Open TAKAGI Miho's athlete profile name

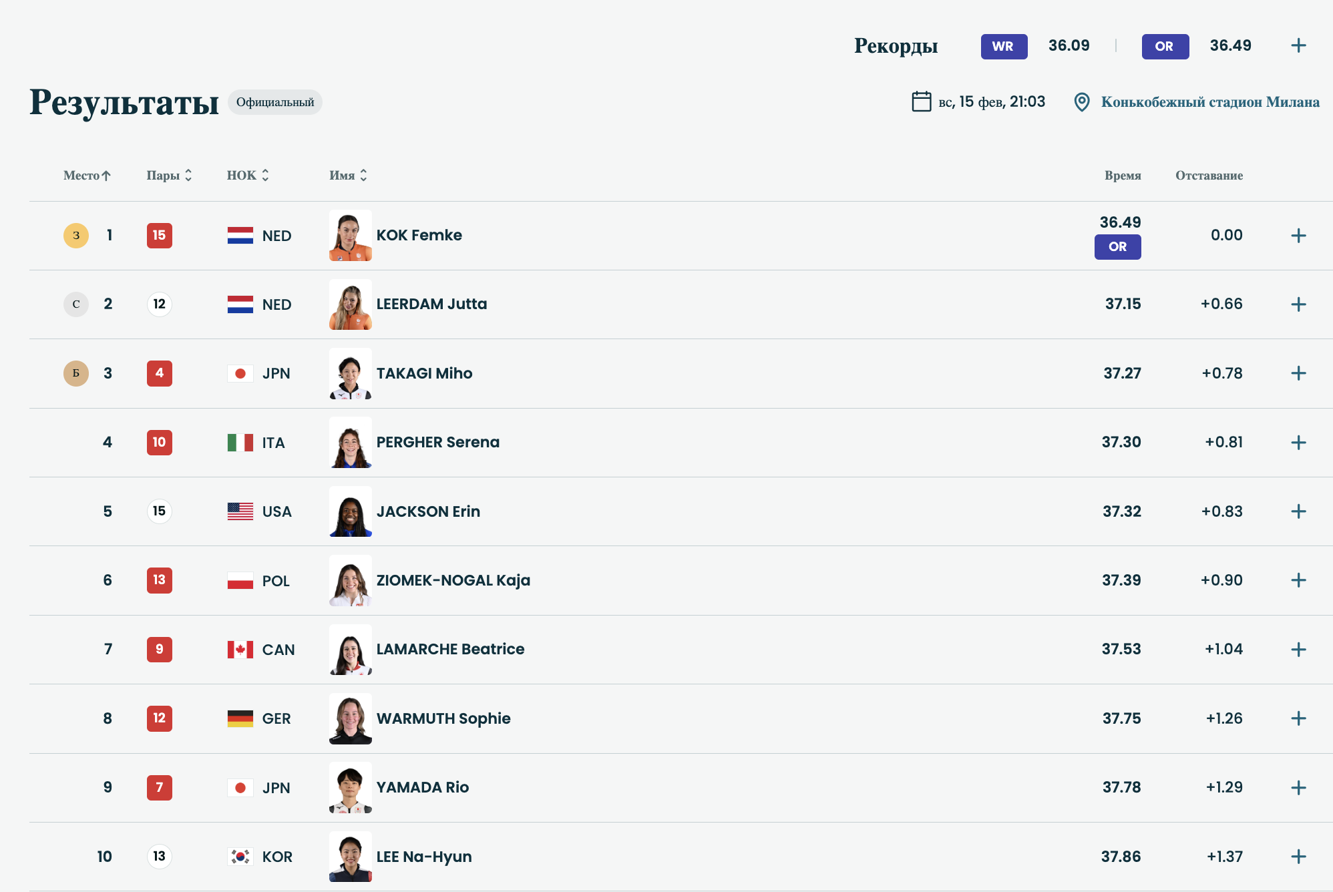[x=424, y=374]
